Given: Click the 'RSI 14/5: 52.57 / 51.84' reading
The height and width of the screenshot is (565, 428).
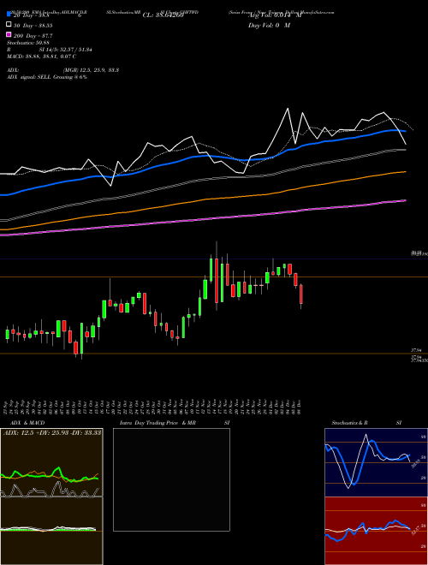Looking at the screenshot, I should pyautogui.click(x=50, y=50).
